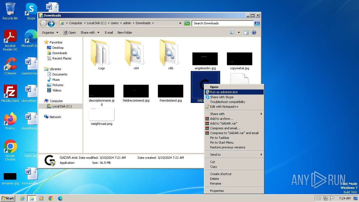Select Downloads under Favorites
Image resolution: width=359 pixels, height=202 pixels.
60,53
